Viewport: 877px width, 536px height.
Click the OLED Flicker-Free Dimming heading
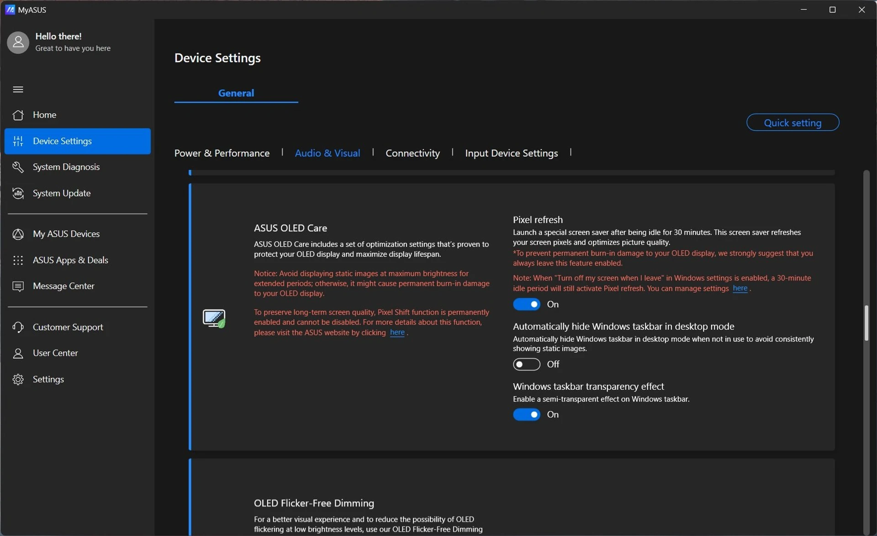click(x=314, y=503)
